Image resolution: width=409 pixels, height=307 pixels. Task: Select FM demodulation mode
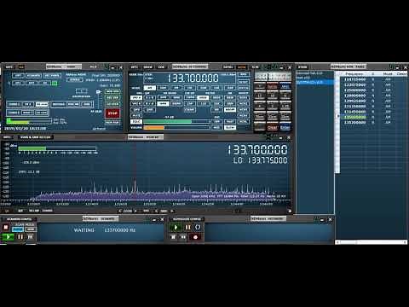[176, 88]
